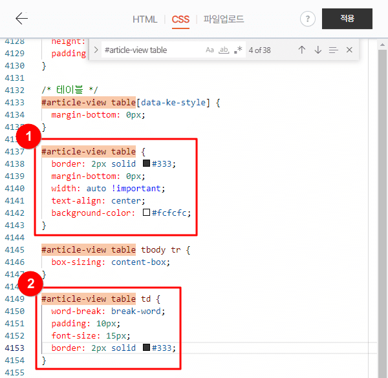Open color picker for #fcfcfc swatch

coord(147,213)
